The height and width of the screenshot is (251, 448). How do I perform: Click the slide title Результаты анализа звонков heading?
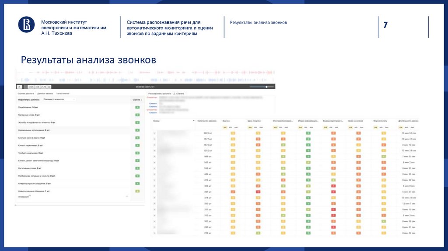88,60
